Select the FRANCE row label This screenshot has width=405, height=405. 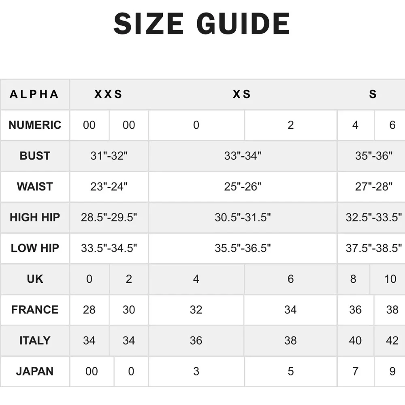coord(35,310)
